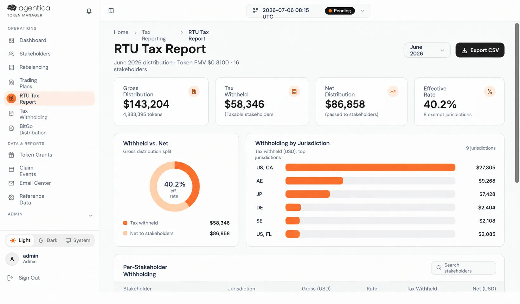The width and height of the screenshot is (520, 304).
Task: Click the Tax withheld legend swatch
Action: coord(125,223)
